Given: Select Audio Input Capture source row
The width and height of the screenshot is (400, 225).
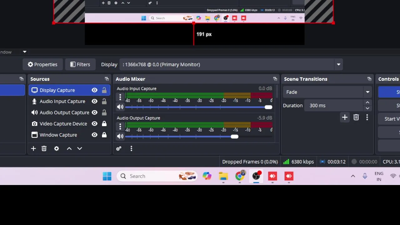Looking at the screenshot, I should click(69, 102).
